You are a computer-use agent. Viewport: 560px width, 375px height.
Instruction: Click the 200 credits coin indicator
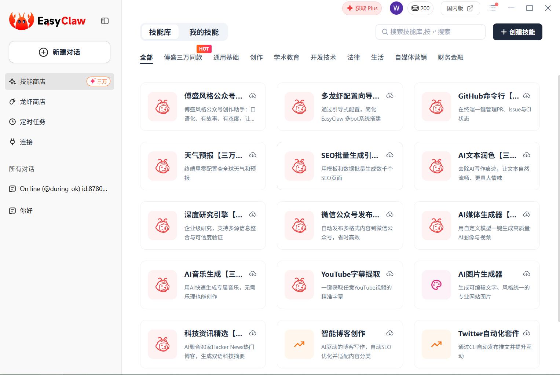[x=420, y=8]
